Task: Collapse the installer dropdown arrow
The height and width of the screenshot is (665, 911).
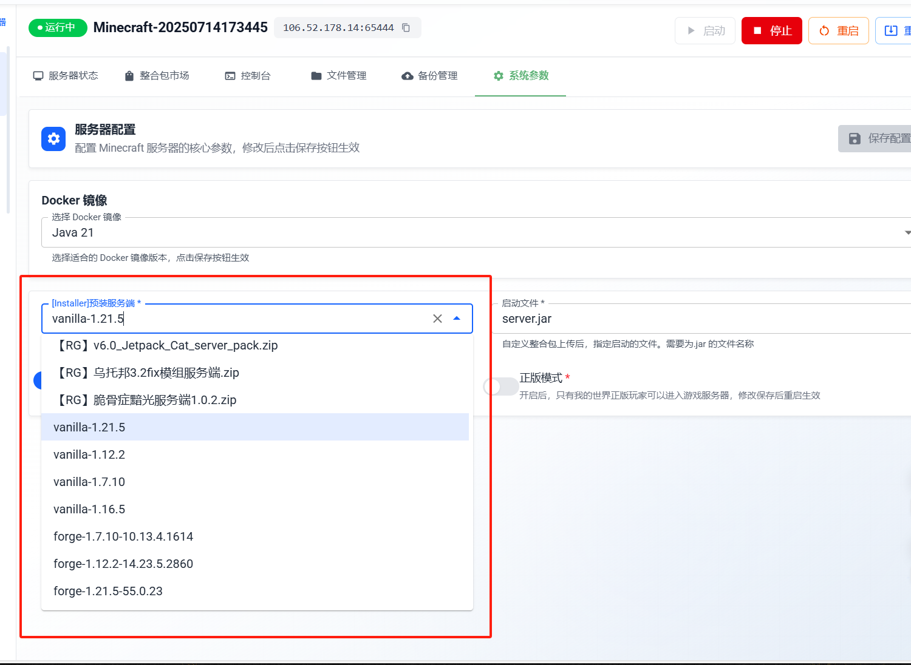Action: pos(457,319)
